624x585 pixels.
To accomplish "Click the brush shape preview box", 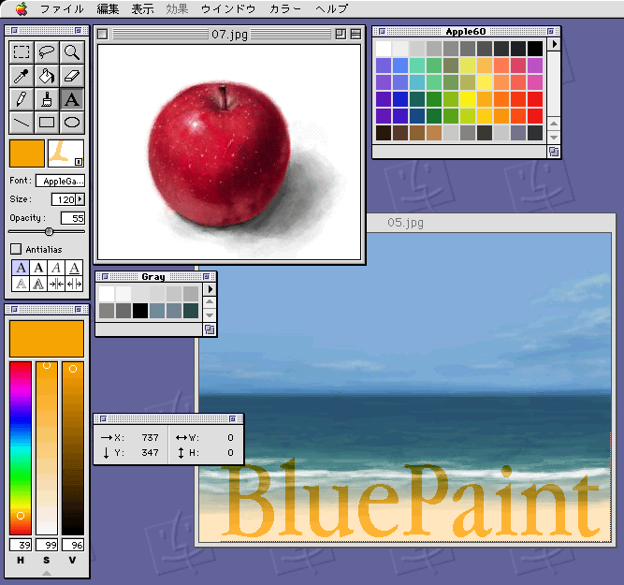I will (x=66, y=154).
